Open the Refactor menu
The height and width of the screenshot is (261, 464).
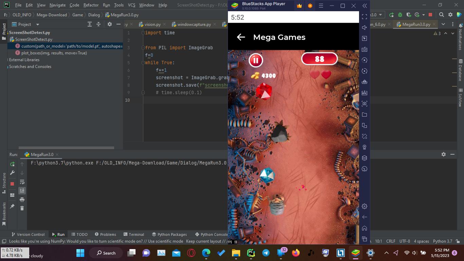click(x=91, y=5)
